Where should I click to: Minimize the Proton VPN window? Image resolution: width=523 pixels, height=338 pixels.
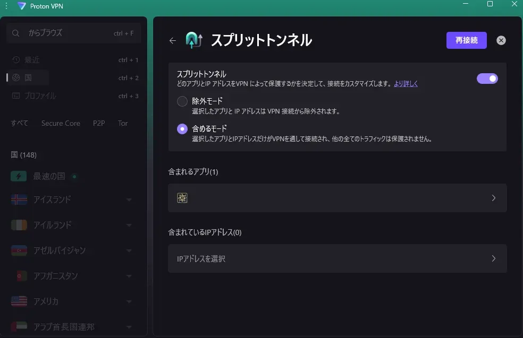pyautogui.click(x=466, y=4)
